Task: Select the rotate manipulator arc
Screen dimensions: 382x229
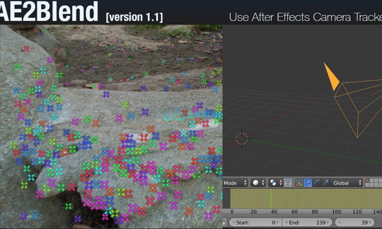Action: [317, 183]
